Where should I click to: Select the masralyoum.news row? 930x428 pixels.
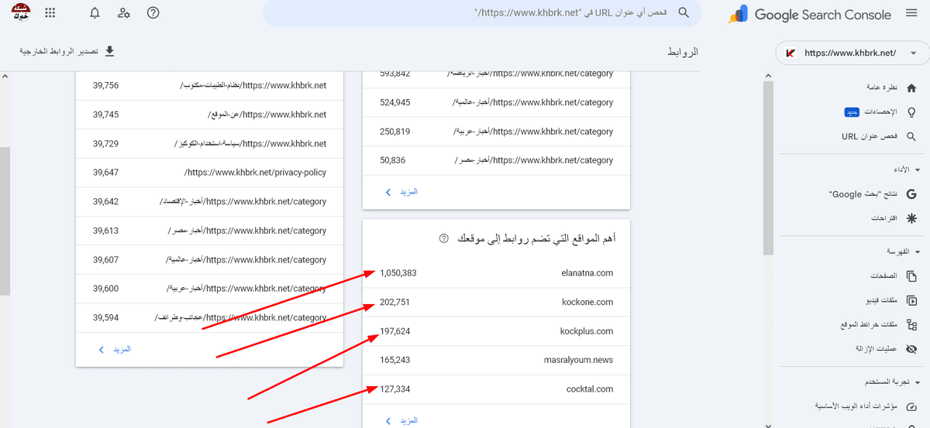pyautogui.click(x=496, y=360)
